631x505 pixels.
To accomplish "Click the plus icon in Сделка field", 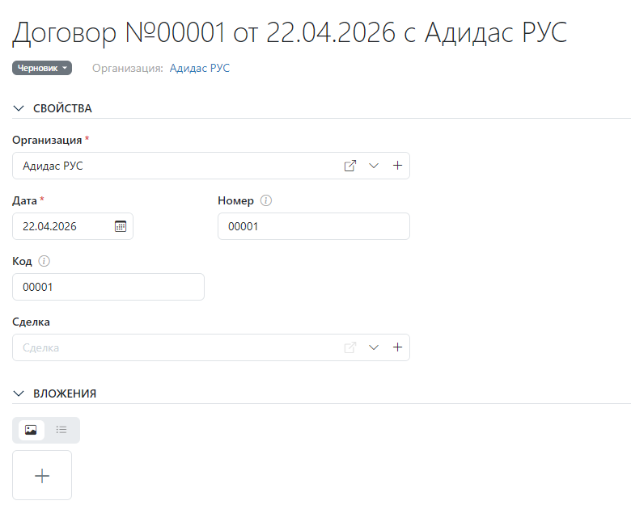I will 397,347.
